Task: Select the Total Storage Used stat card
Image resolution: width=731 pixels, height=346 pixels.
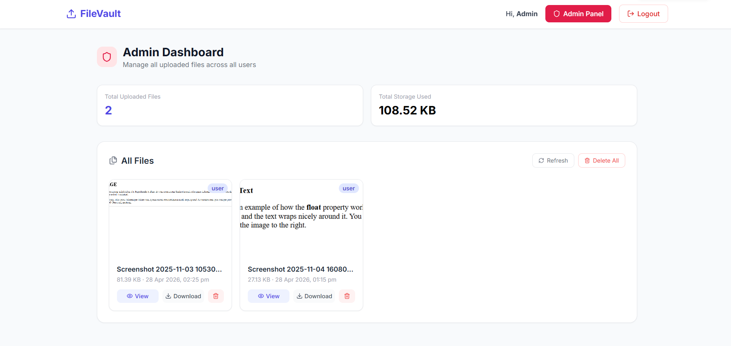Action: pos(504,105)
